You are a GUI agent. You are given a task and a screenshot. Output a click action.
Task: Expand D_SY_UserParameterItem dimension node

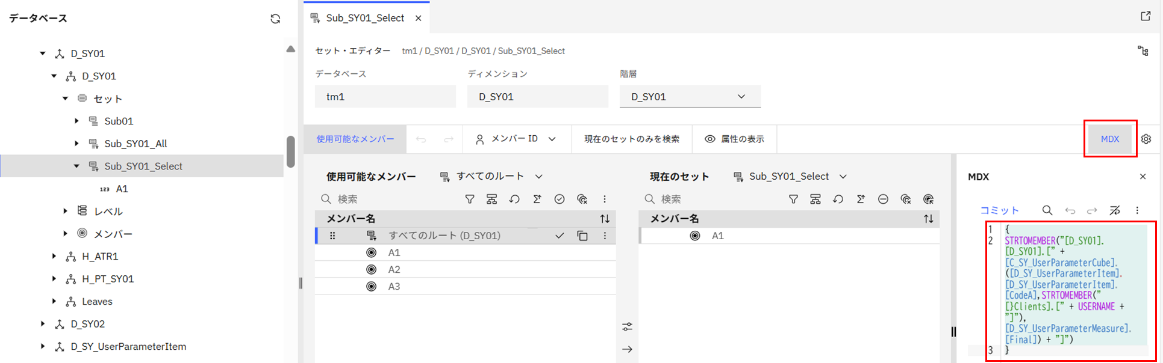[42, 346]
